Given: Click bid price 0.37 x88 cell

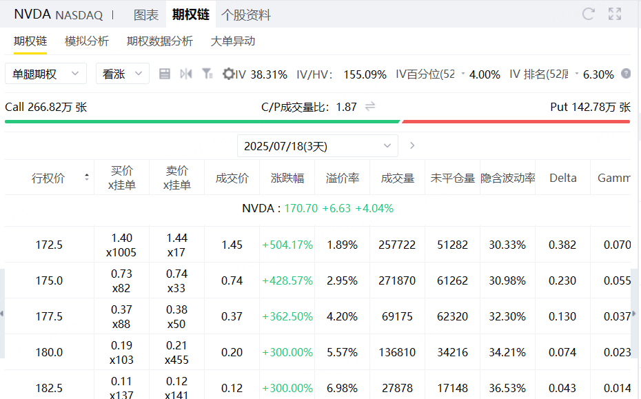Looking at the screenshot, I should pyautogui.click(x=121, y=316).
